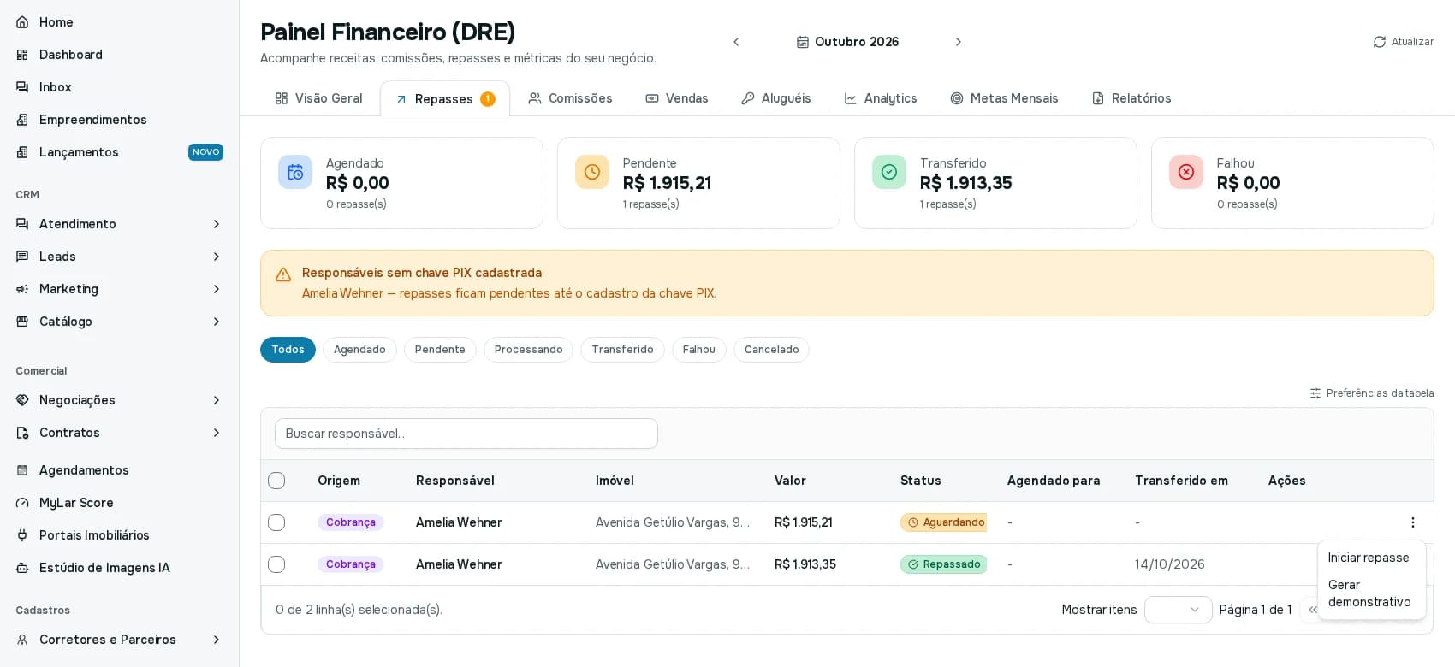Click the Transferido checkmark card icon
This screenshot has width=1455, height=667.
click(x=889, y=172)
